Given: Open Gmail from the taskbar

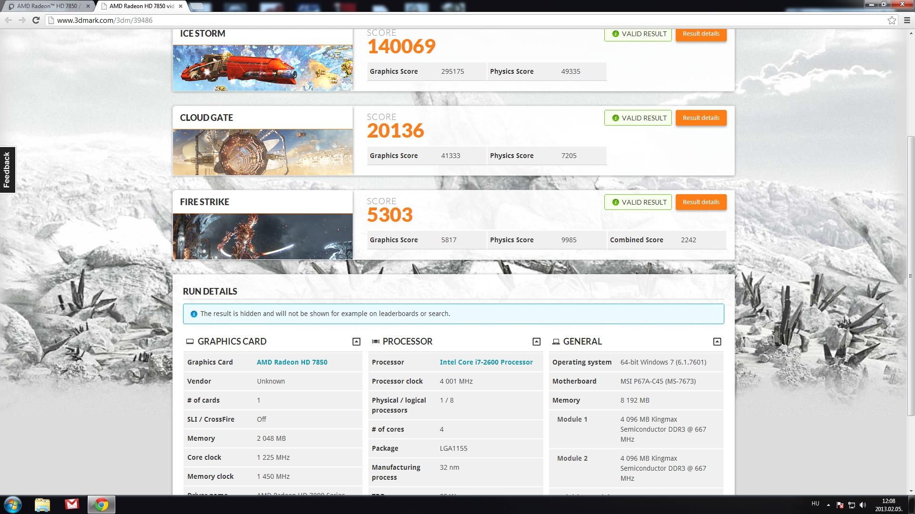Looking at the screenshot, I should pos(72,504).
